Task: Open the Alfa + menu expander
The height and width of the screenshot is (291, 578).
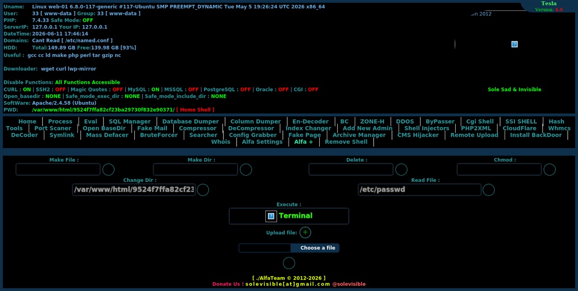Action: coord(303,142)
